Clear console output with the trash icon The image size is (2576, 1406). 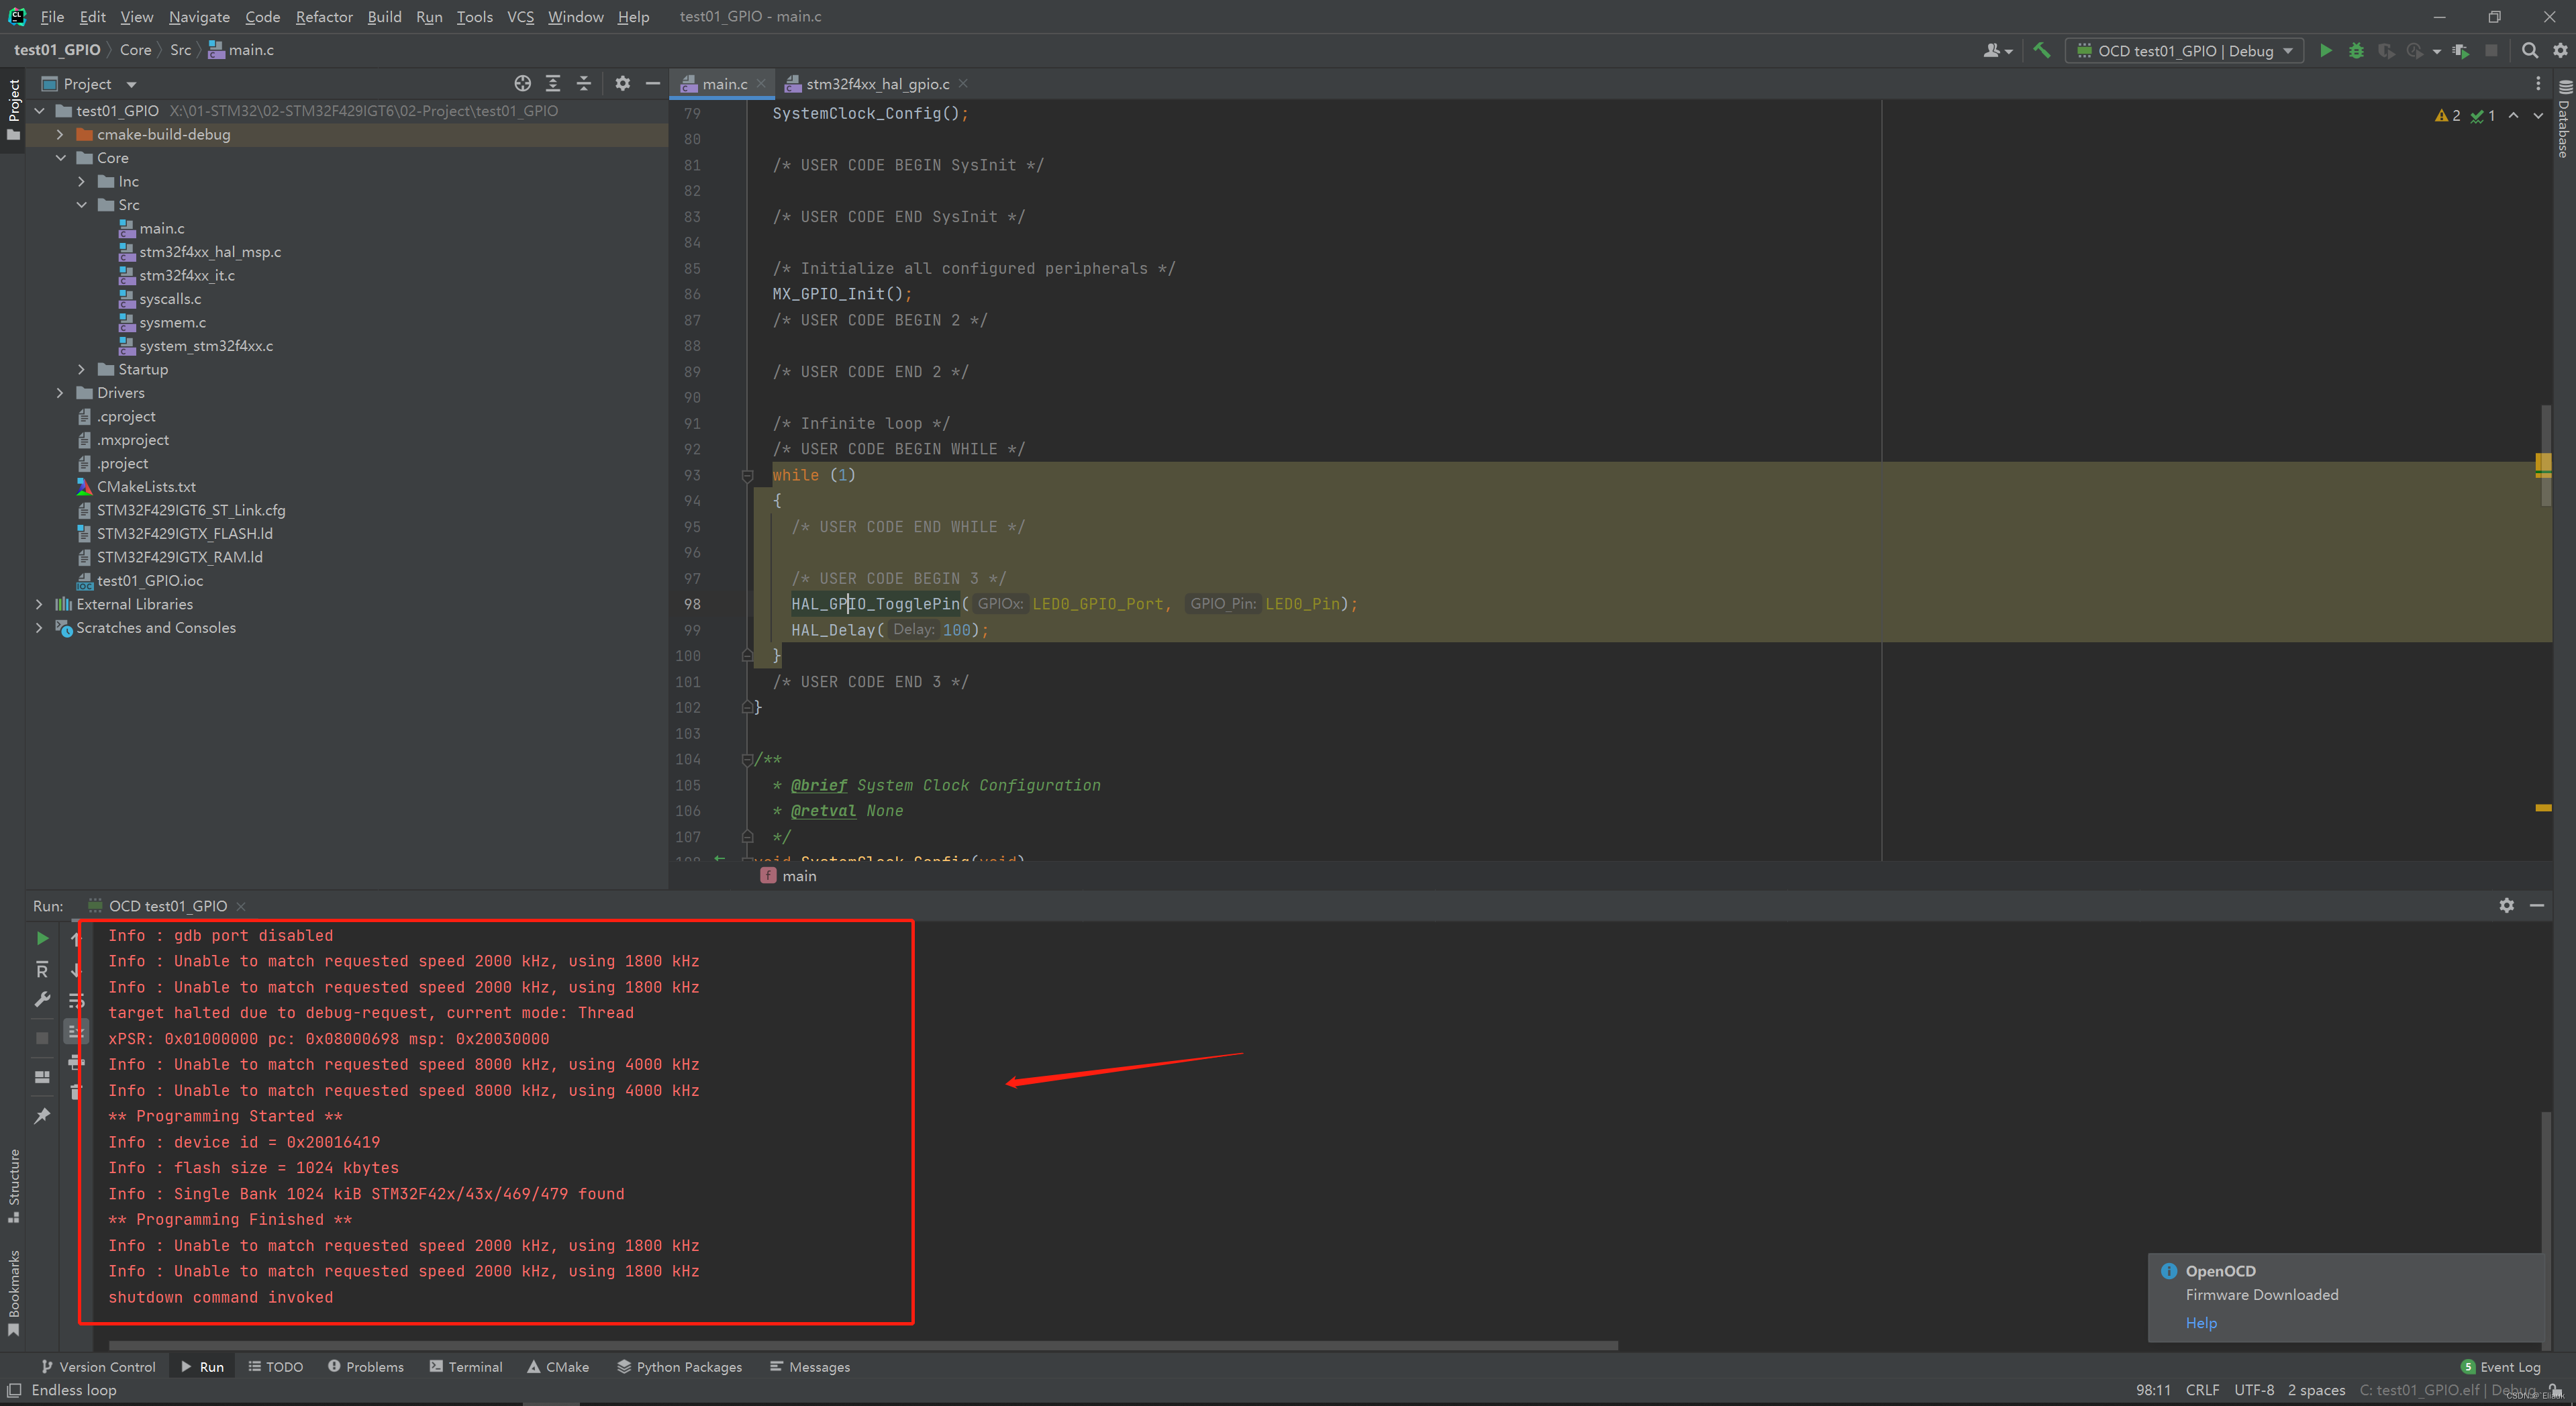tap(76, 1092)
